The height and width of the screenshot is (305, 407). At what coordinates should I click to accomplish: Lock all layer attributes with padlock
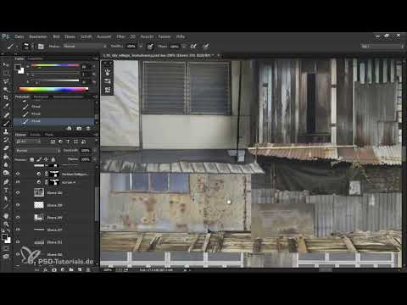pyautogui.click(x=53, y=159)
